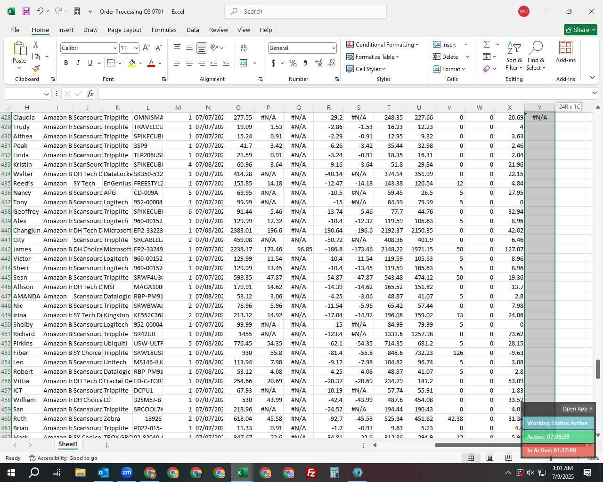The image size is (603, 482).
Task: Click the Save icon in the title bar
Action: (x=26, y=11)
